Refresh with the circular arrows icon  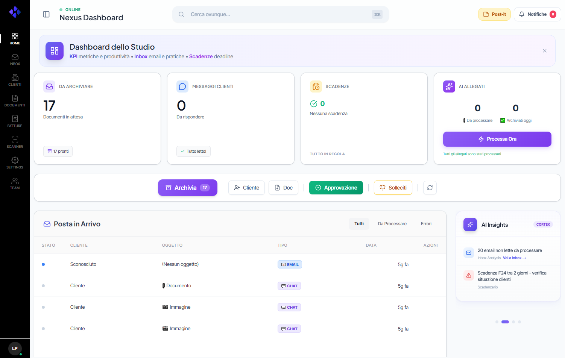(430, 187)
